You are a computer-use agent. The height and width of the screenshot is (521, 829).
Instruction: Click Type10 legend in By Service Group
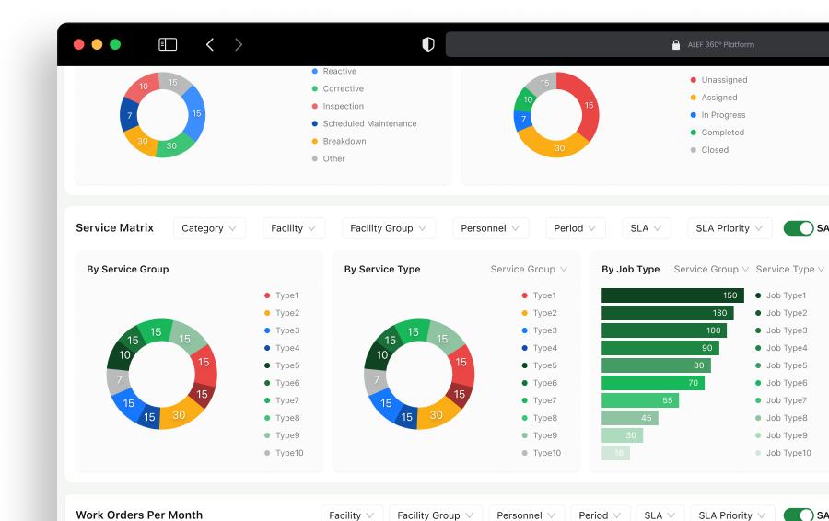(x=284, y=453)
